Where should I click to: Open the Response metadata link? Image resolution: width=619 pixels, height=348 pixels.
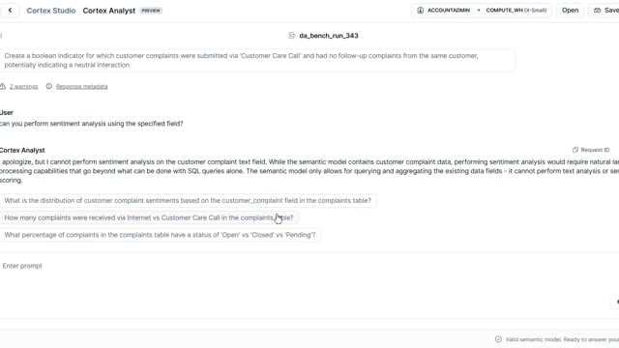[81, 86]
